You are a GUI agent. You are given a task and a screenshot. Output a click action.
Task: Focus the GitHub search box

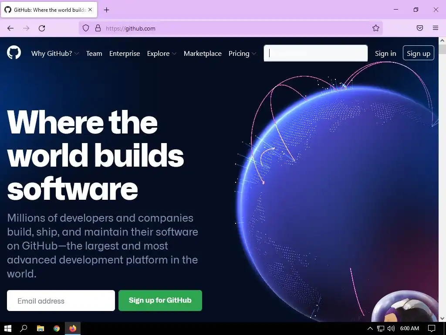316,53
